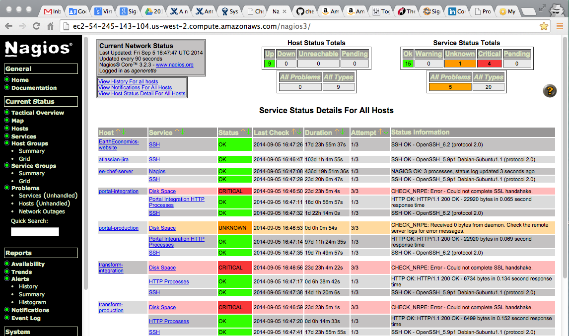The image size is (569, 336).
Task: Sort Status column descending arrow
Action: [248, 132]
